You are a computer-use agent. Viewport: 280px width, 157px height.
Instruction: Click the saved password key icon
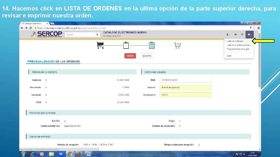pyautogui.click(x=251, y=28)
